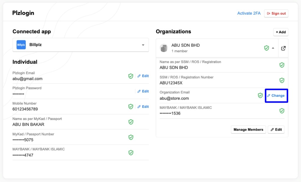The image size is (301, 182).
Task: Click the verified shield next to Plzlogin Email
Action: (131, 76)
